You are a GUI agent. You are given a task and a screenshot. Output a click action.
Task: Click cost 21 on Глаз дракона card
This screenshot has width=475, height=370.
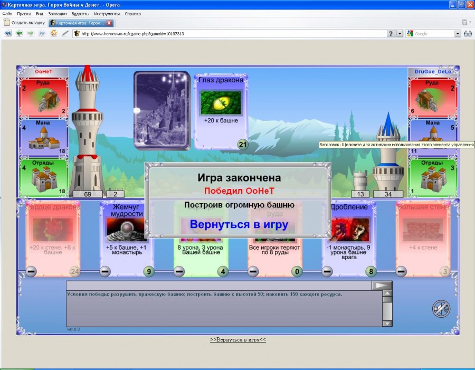tap(243, 145)
